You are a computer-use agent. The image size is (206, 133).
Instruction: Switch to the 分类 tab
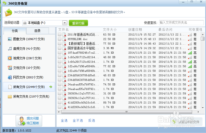(x=15, y=31)
